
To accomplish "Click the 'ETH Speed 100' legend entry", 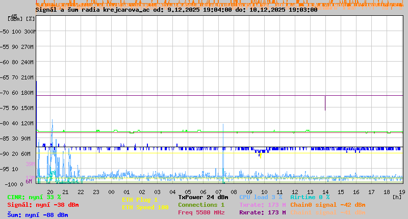I will pyautogui.click(x=145, y=207).
